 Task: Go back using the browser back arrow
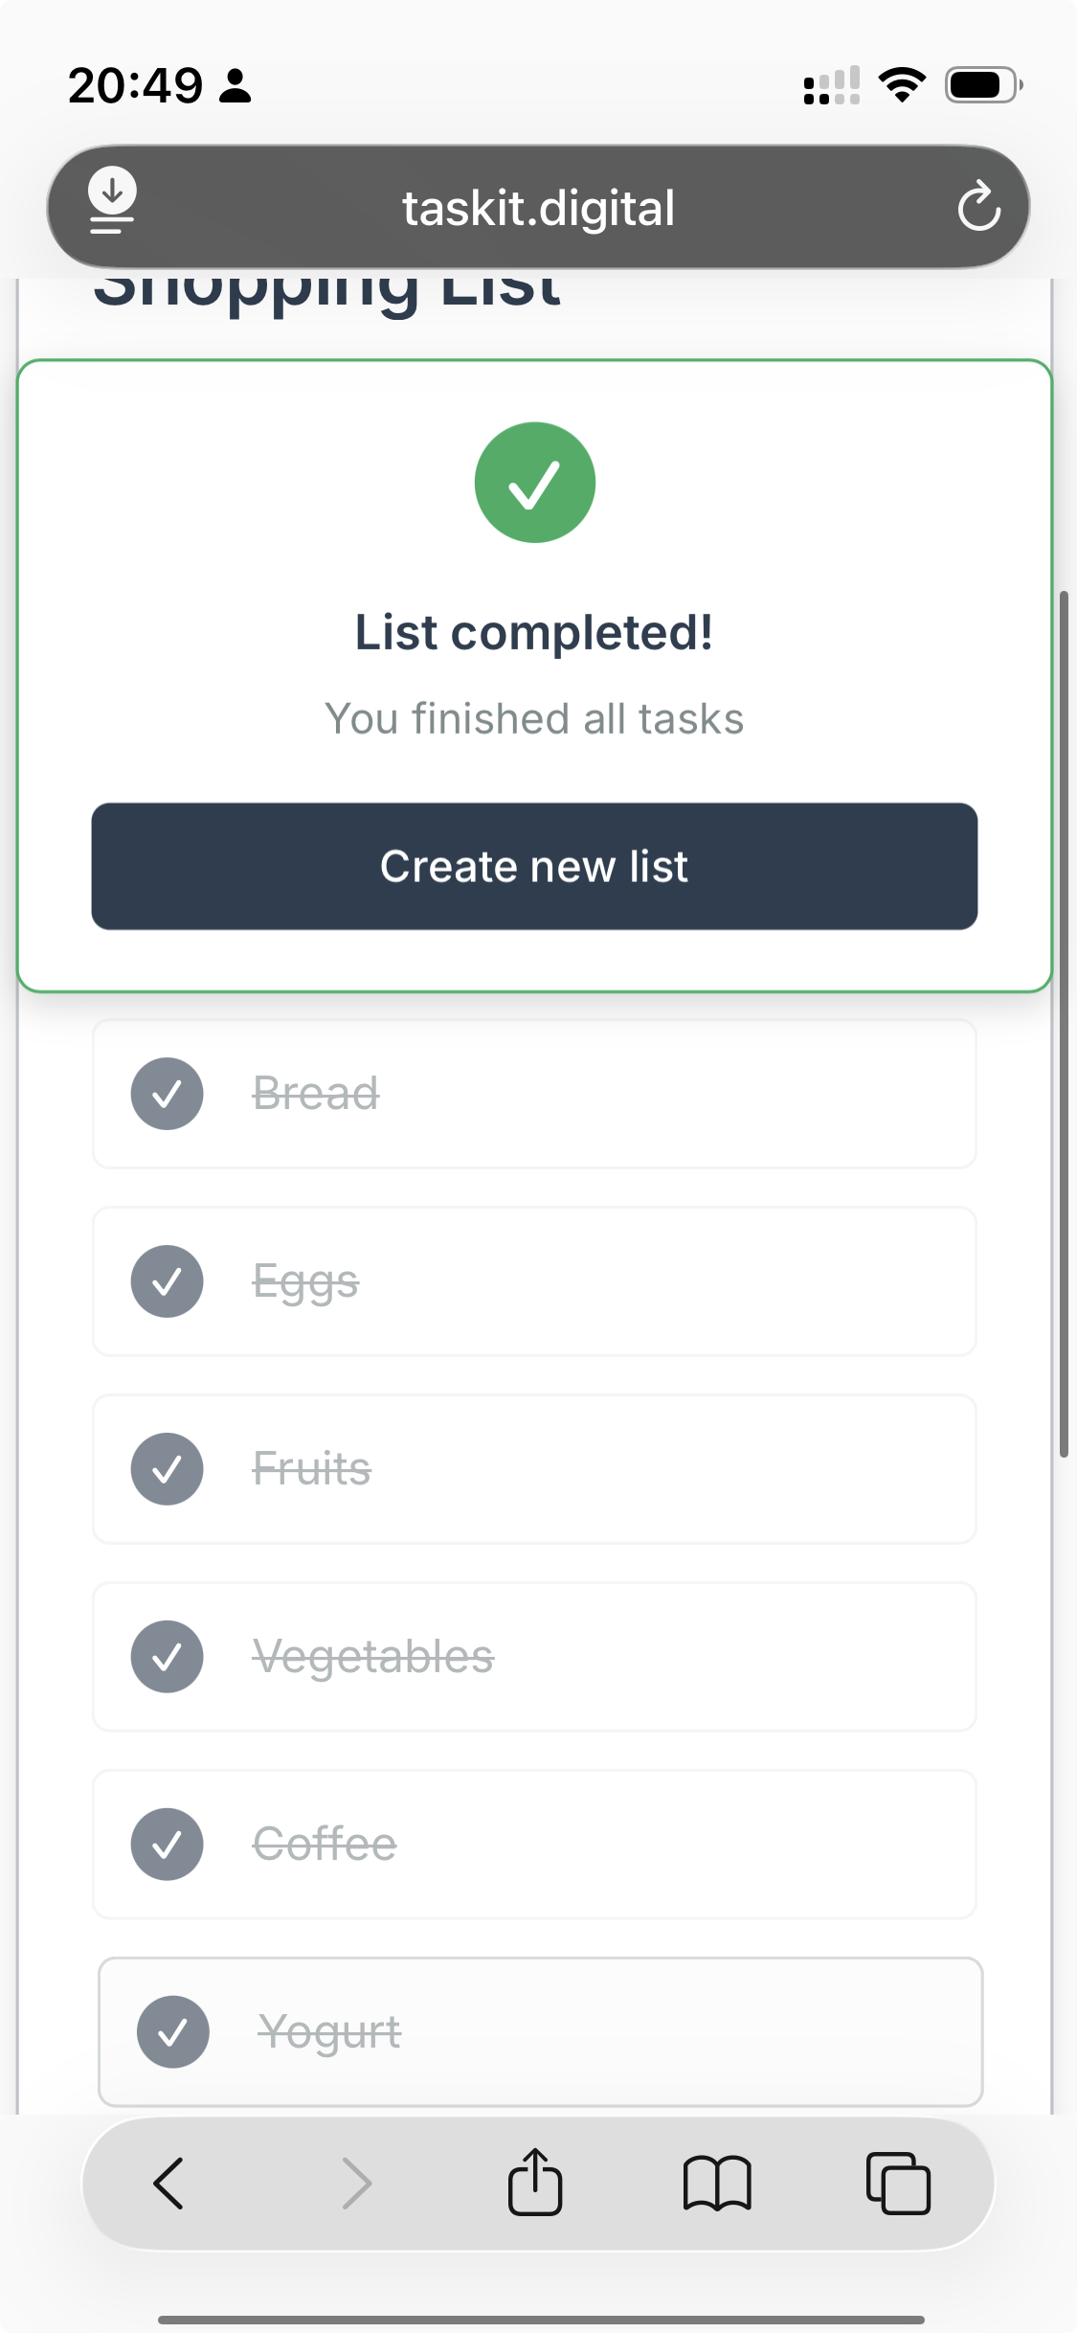[x=168, y=2183]
